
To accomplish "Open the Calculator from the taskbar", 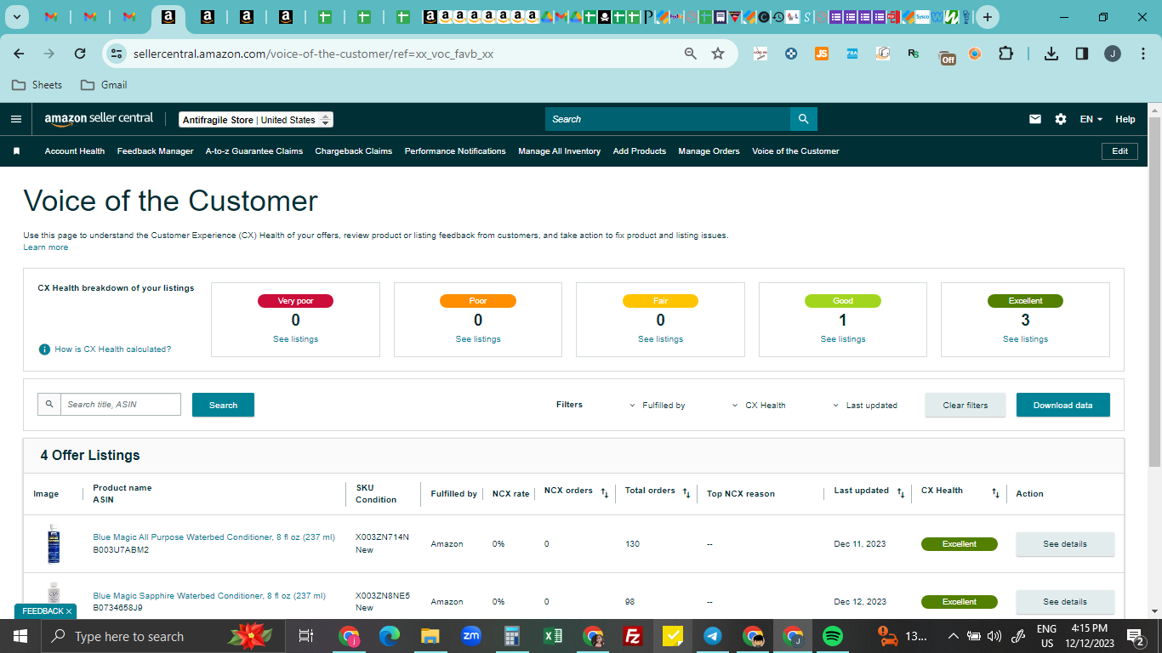I will pyautogui.click(x=512, y=636).
